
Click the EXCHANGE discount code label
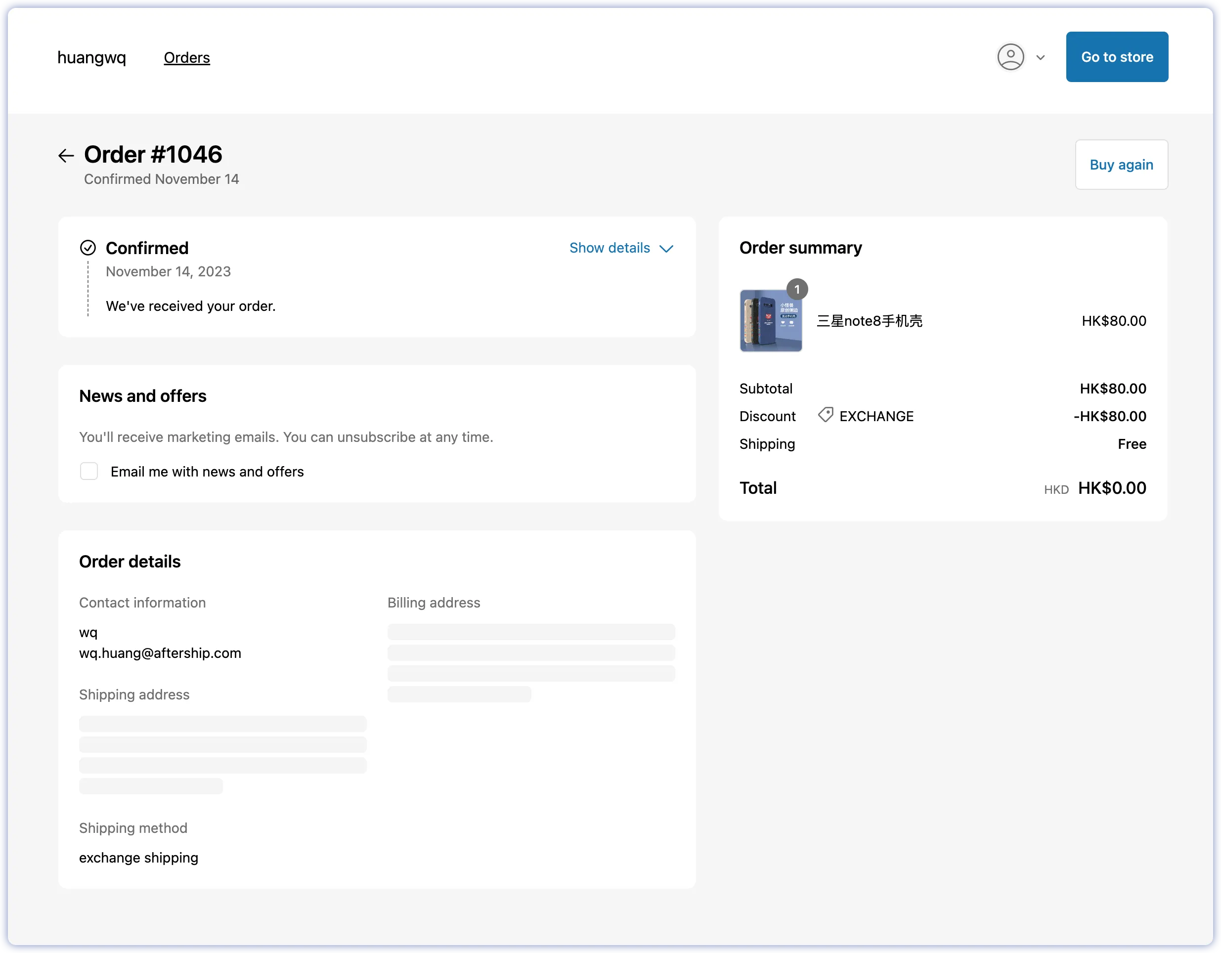point(876,416)
